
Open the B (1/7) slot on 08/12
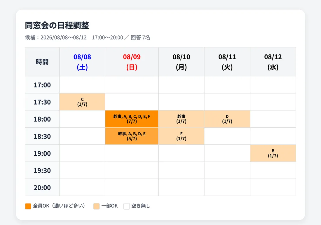click(273, 153)
